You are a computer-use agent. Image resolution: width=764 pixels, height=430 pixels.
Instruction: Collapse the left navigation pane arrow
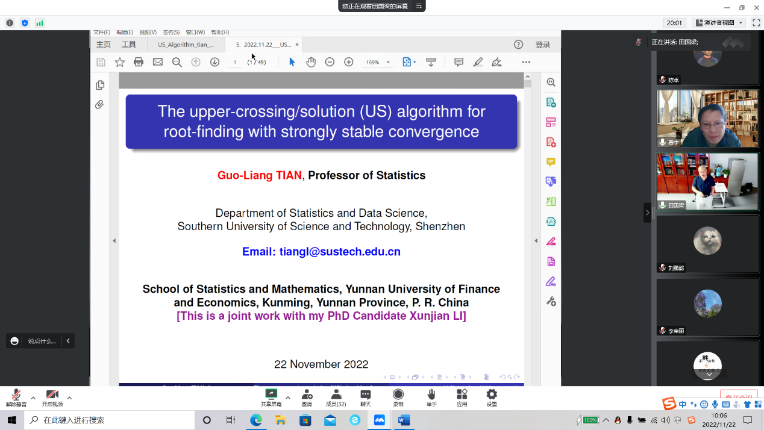pyautogui.click(x=114, y=241)
